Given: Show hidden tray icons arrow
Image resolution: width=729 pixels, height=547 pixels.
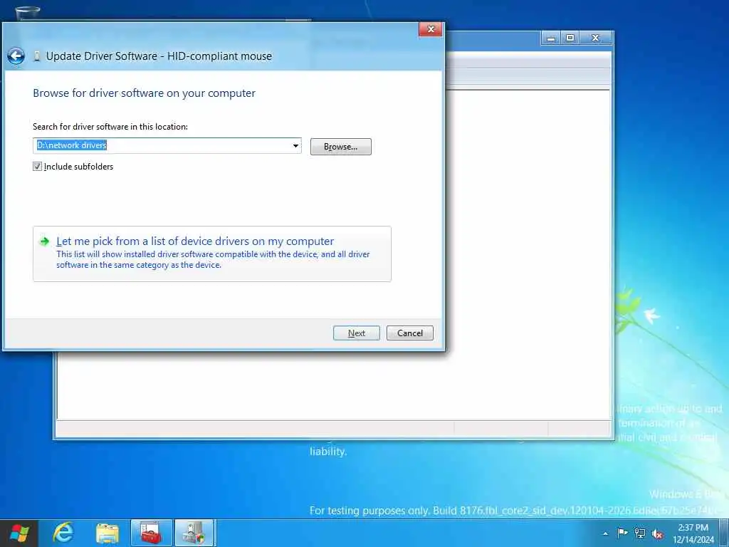Looking at the screenshot, I should coord(605,533).
